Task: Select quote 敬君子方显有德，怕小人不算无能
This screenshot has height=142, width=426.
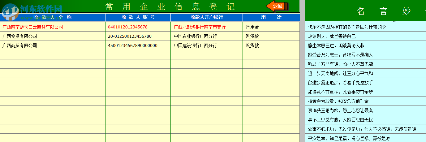Action: [366, 64]
